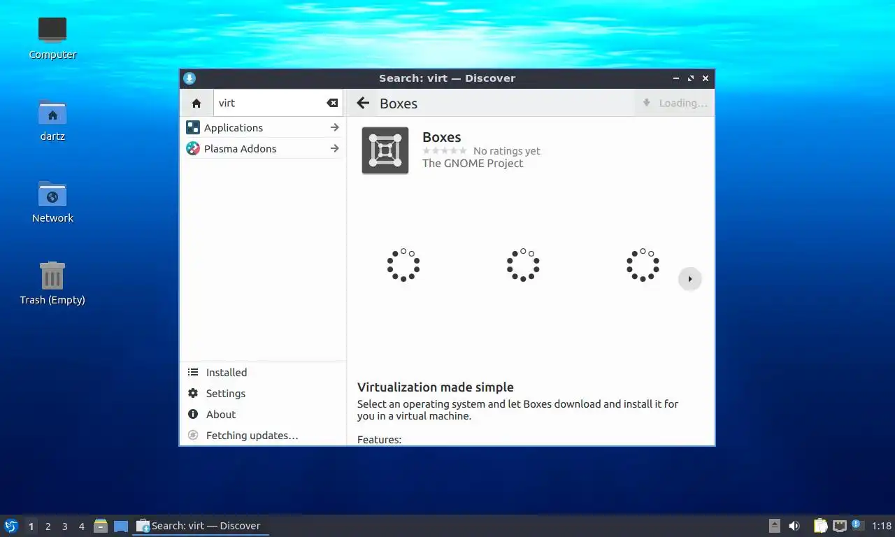The width and height of the screenshot is (895, 537).
Task: Click the middle loading screenshot thumbnail
Action: pos(523,265)
